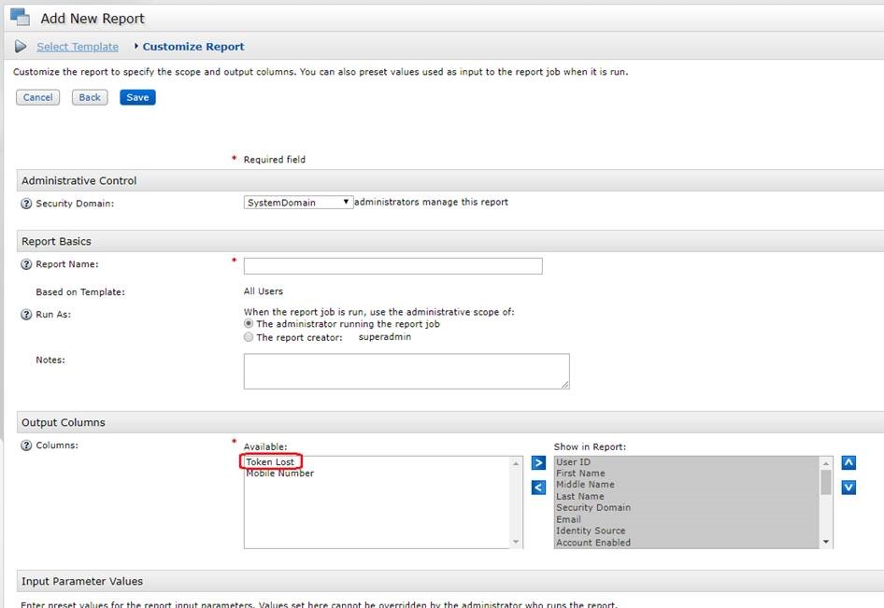This screenshot has width=884, height=608.
Task: Click inside the Report Name field
Action: 392,265
